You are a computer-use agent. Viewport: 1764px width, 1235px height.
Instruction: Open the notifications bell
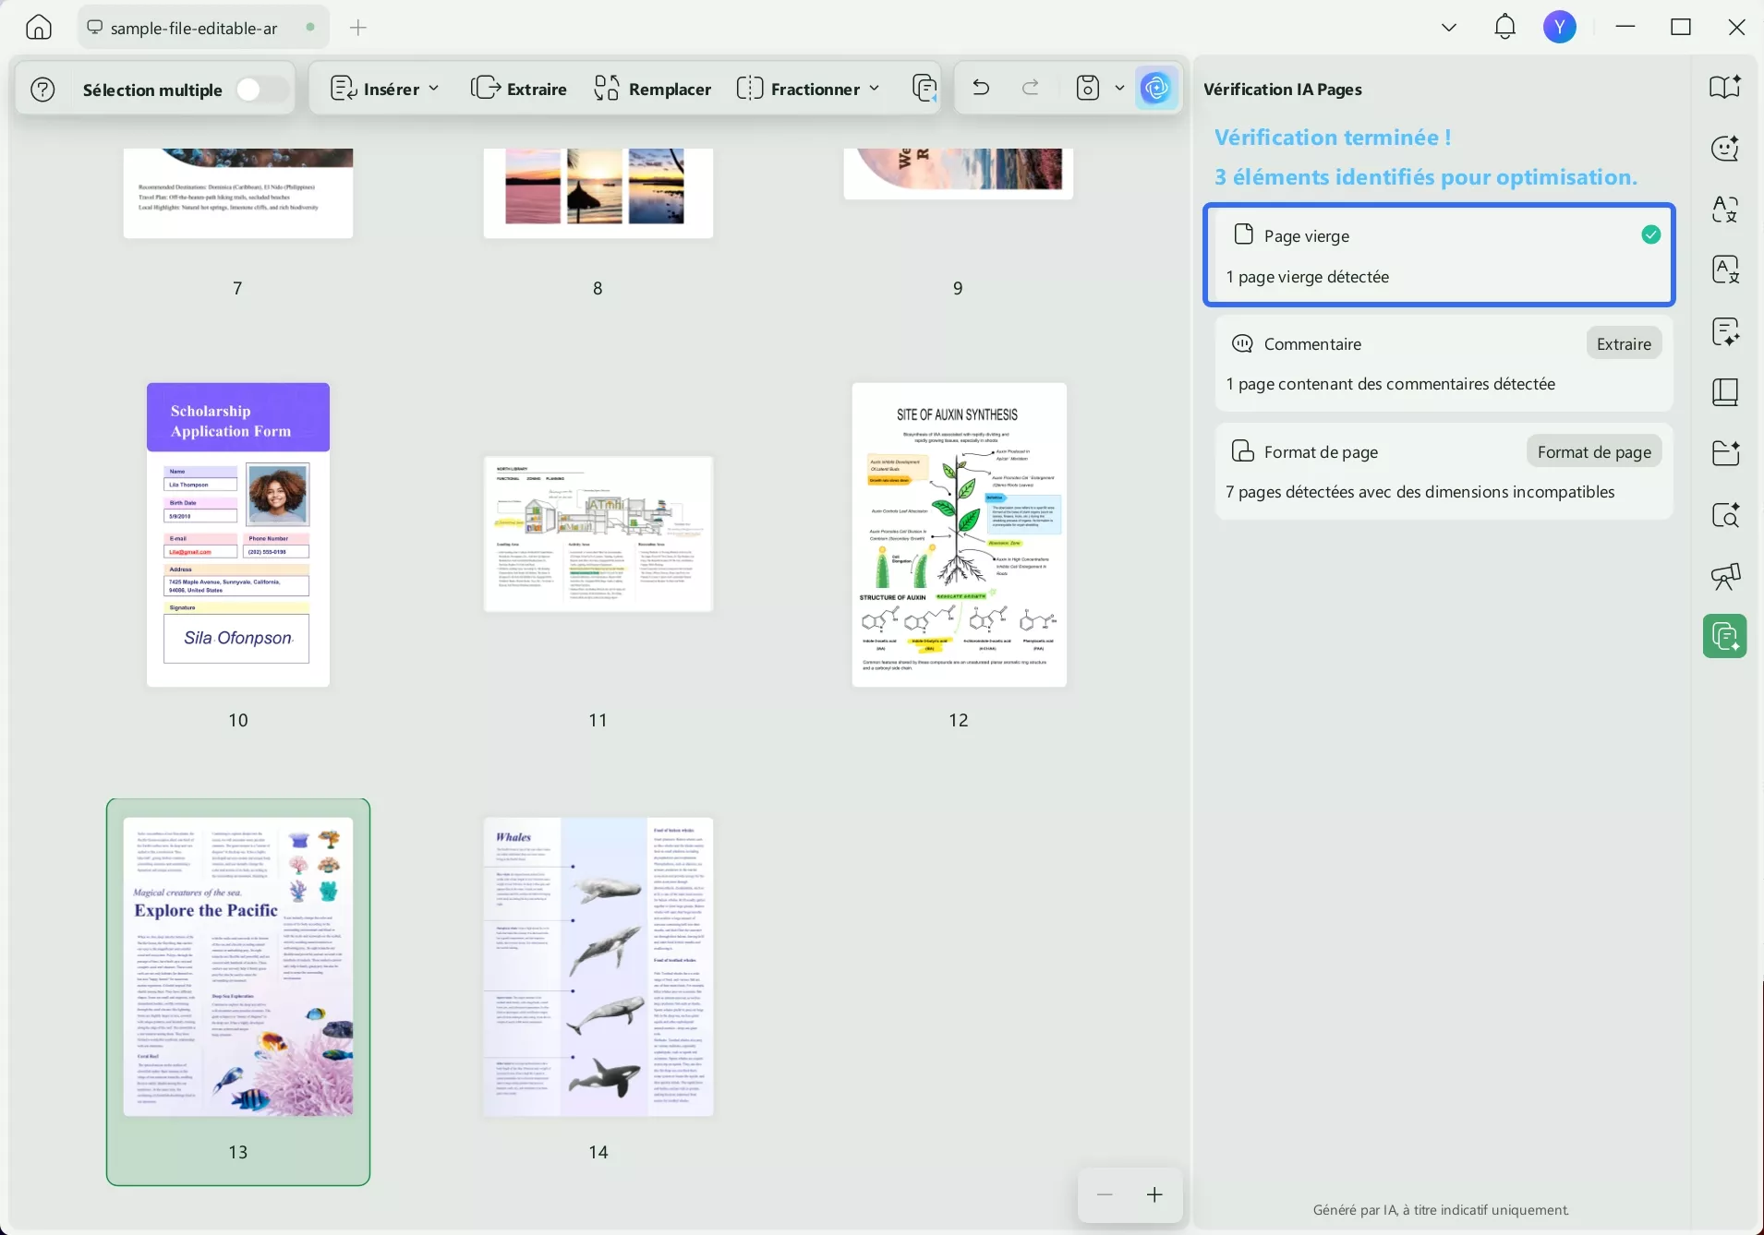click(x=1504, y=27)
